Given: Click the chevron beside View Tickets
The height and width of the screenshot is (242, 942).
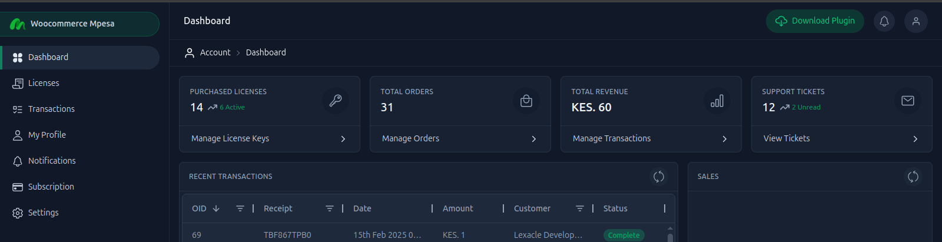Looking at the screenshot, I should 916,139.
